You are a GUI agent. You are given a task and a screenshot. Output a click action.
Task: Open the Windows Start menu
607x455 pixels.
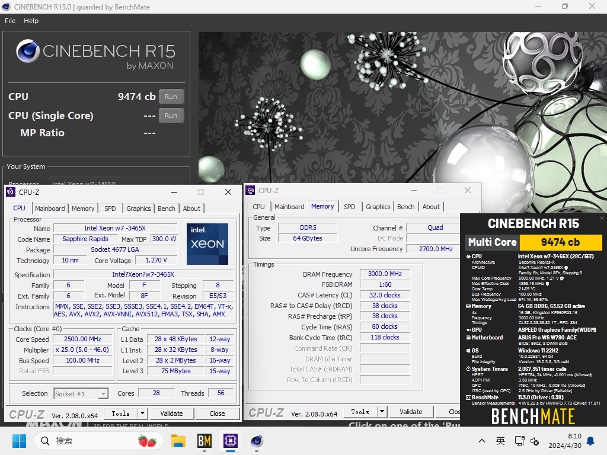tap(19, 441)
